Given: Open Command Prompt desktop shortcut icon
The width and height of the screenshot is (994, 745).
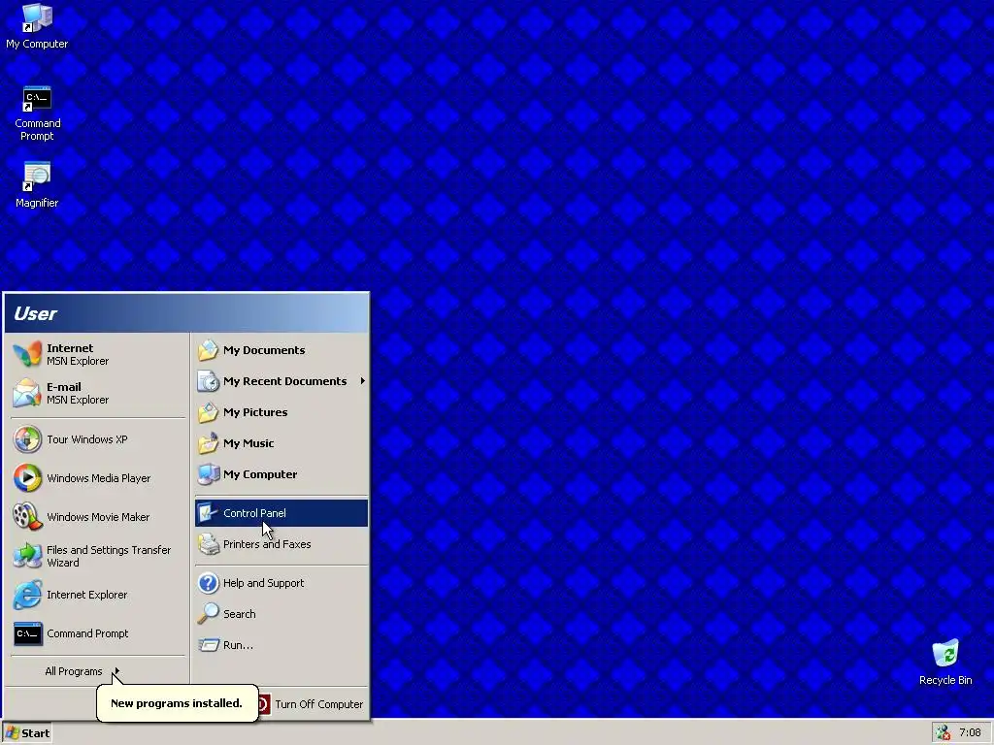Looking at the screenshot, I should click(x=37, y=99).
